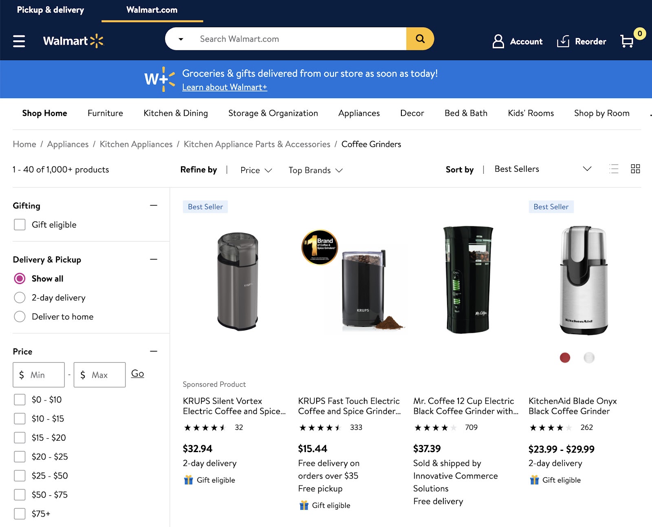Click star rating of KitchenAid Blade grinder
Image resolution: width=652 pixels, height=527 pixels.
[x=551, y=427]
